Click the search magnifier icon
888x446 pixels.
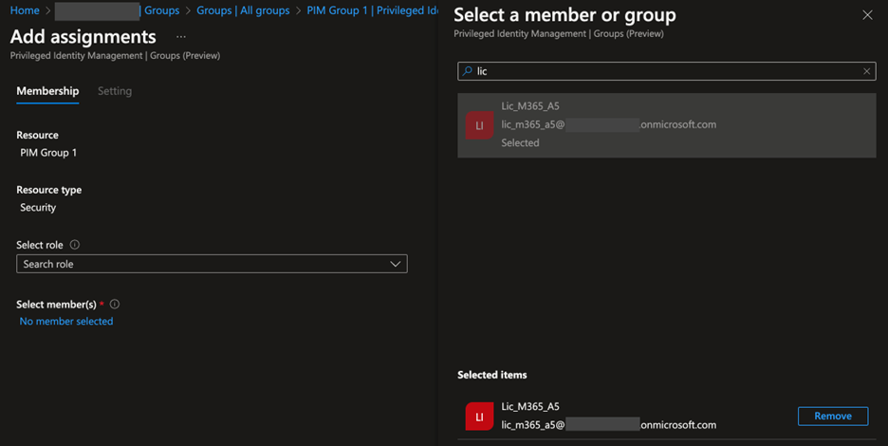pyautogui.click(x=467, y=71)
